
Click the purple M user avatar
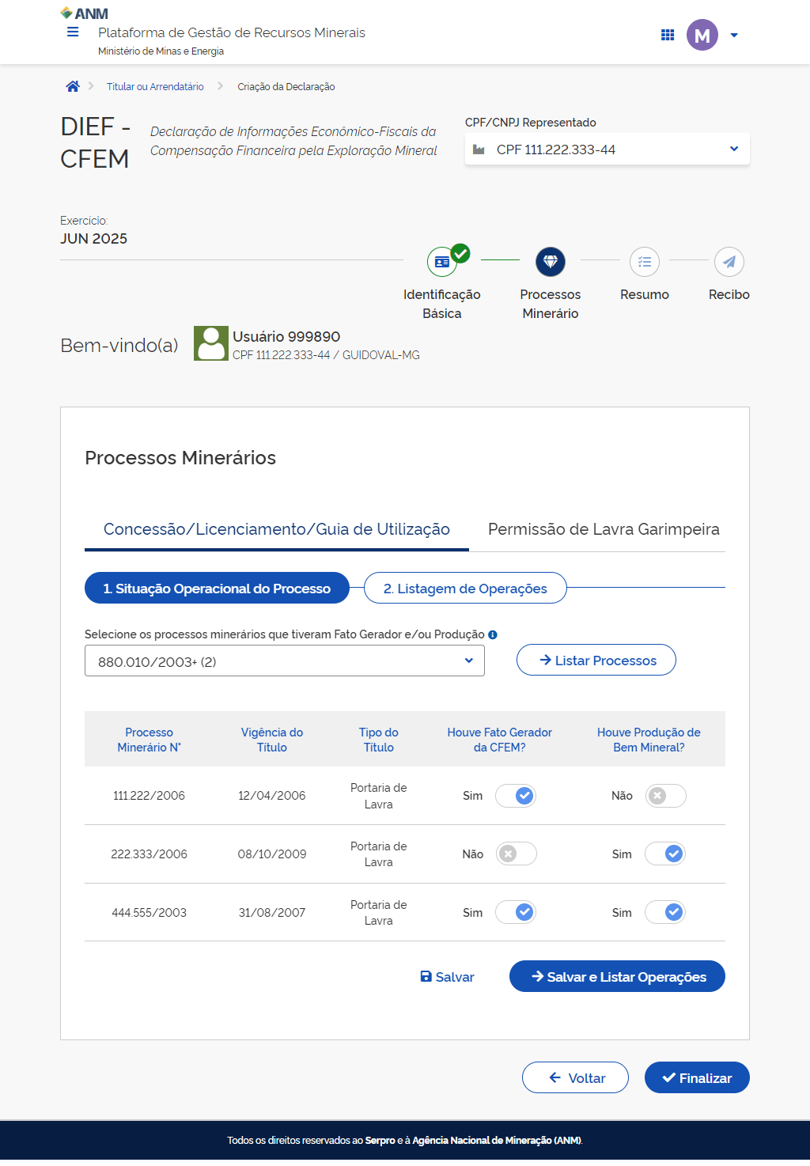(x=702, y=35)
